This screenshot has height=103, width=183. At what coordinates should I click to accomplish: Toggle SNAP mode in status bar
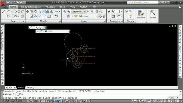[30, 101]
